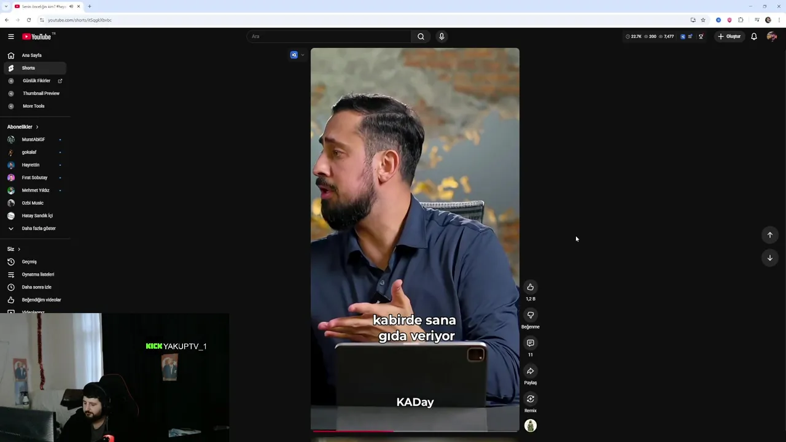The height and width of the screenshot is (442, 786).
Task: Open the list extension icon in header
Action: (690, 36)
